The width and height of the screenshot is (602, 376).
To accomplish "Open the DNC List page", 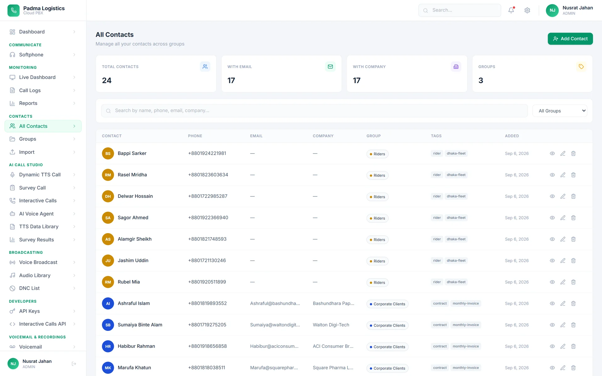I will (43, 288).
